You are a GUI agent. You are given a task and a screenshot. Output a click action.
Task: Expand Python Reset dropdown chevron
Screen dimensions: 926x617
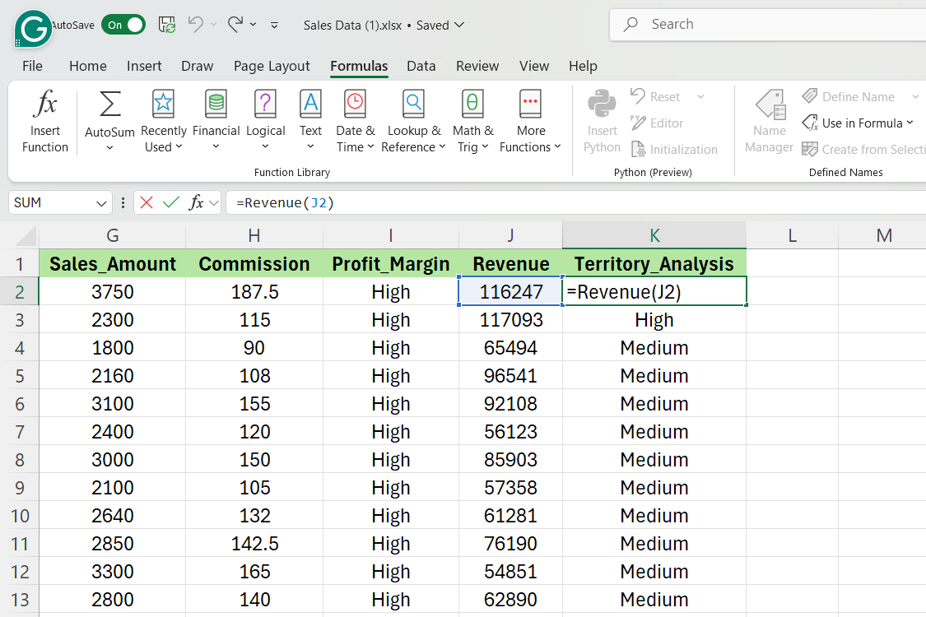click(x=700, y=96)
